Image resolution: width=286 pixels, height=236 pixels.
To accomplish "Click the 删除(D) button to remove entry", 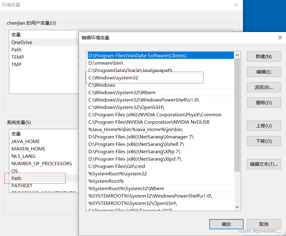I will [x=263, y=102].
